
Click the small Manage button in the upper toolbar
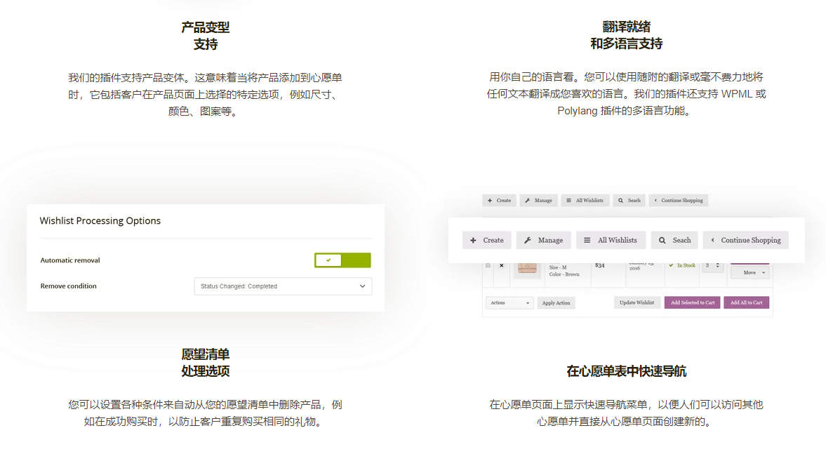[538, 200]
